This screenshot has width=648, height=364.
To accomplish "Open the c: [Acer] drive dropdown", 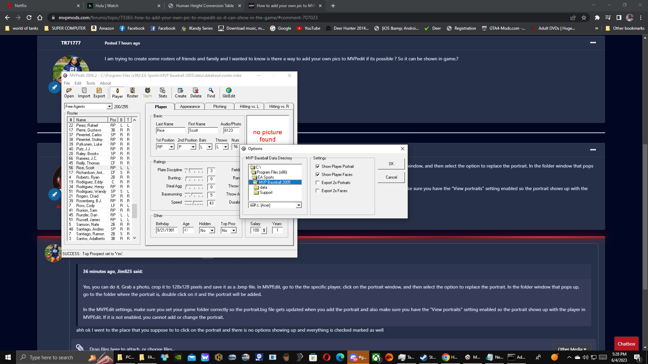I will [299, 205].
